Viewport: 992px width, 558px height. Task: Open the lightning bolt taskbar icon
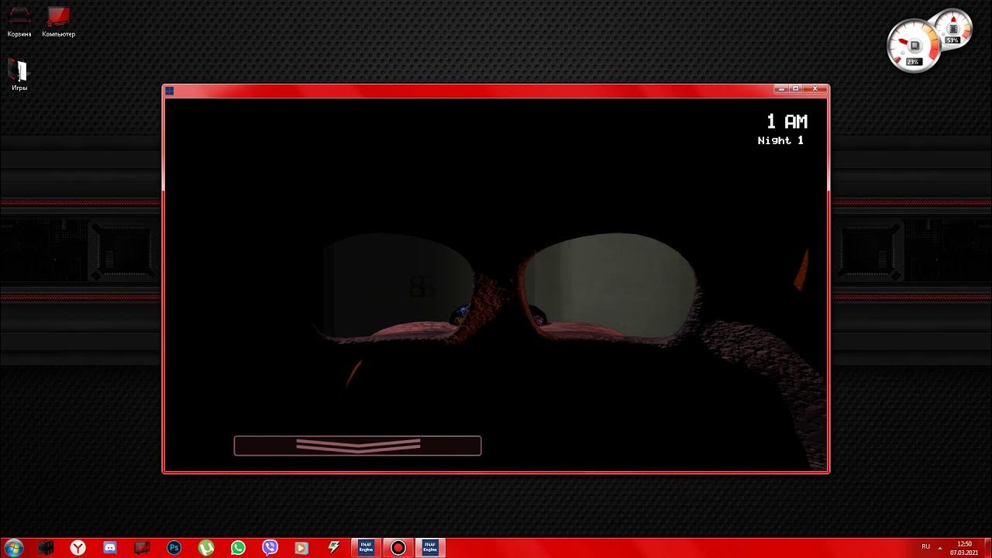click(334, 548)
